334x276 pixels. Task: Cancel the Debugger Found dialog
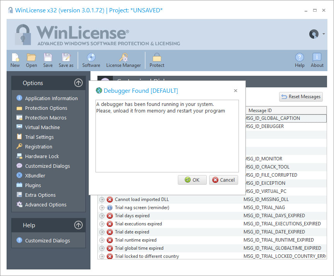[223, 180]
